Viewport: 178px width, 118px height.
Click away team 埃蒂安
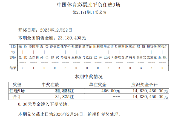point(141,57)
